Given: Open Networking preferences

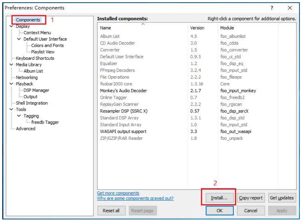Looking at the screenshot, I should 27,78.
